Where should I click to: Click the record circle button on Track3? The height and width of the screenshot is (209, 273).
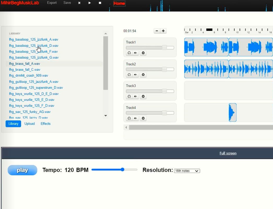[x=143, y=97]
